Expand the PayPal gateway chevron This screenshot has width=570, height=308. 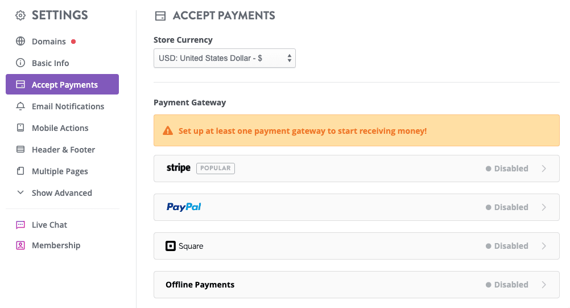544,207
